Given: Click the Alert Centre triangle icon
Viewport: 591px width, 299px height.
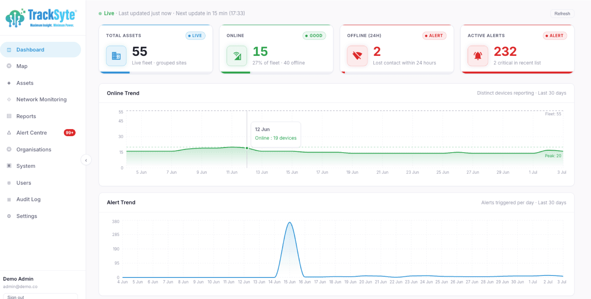Looking at the screenshot, I should point(9,133).
